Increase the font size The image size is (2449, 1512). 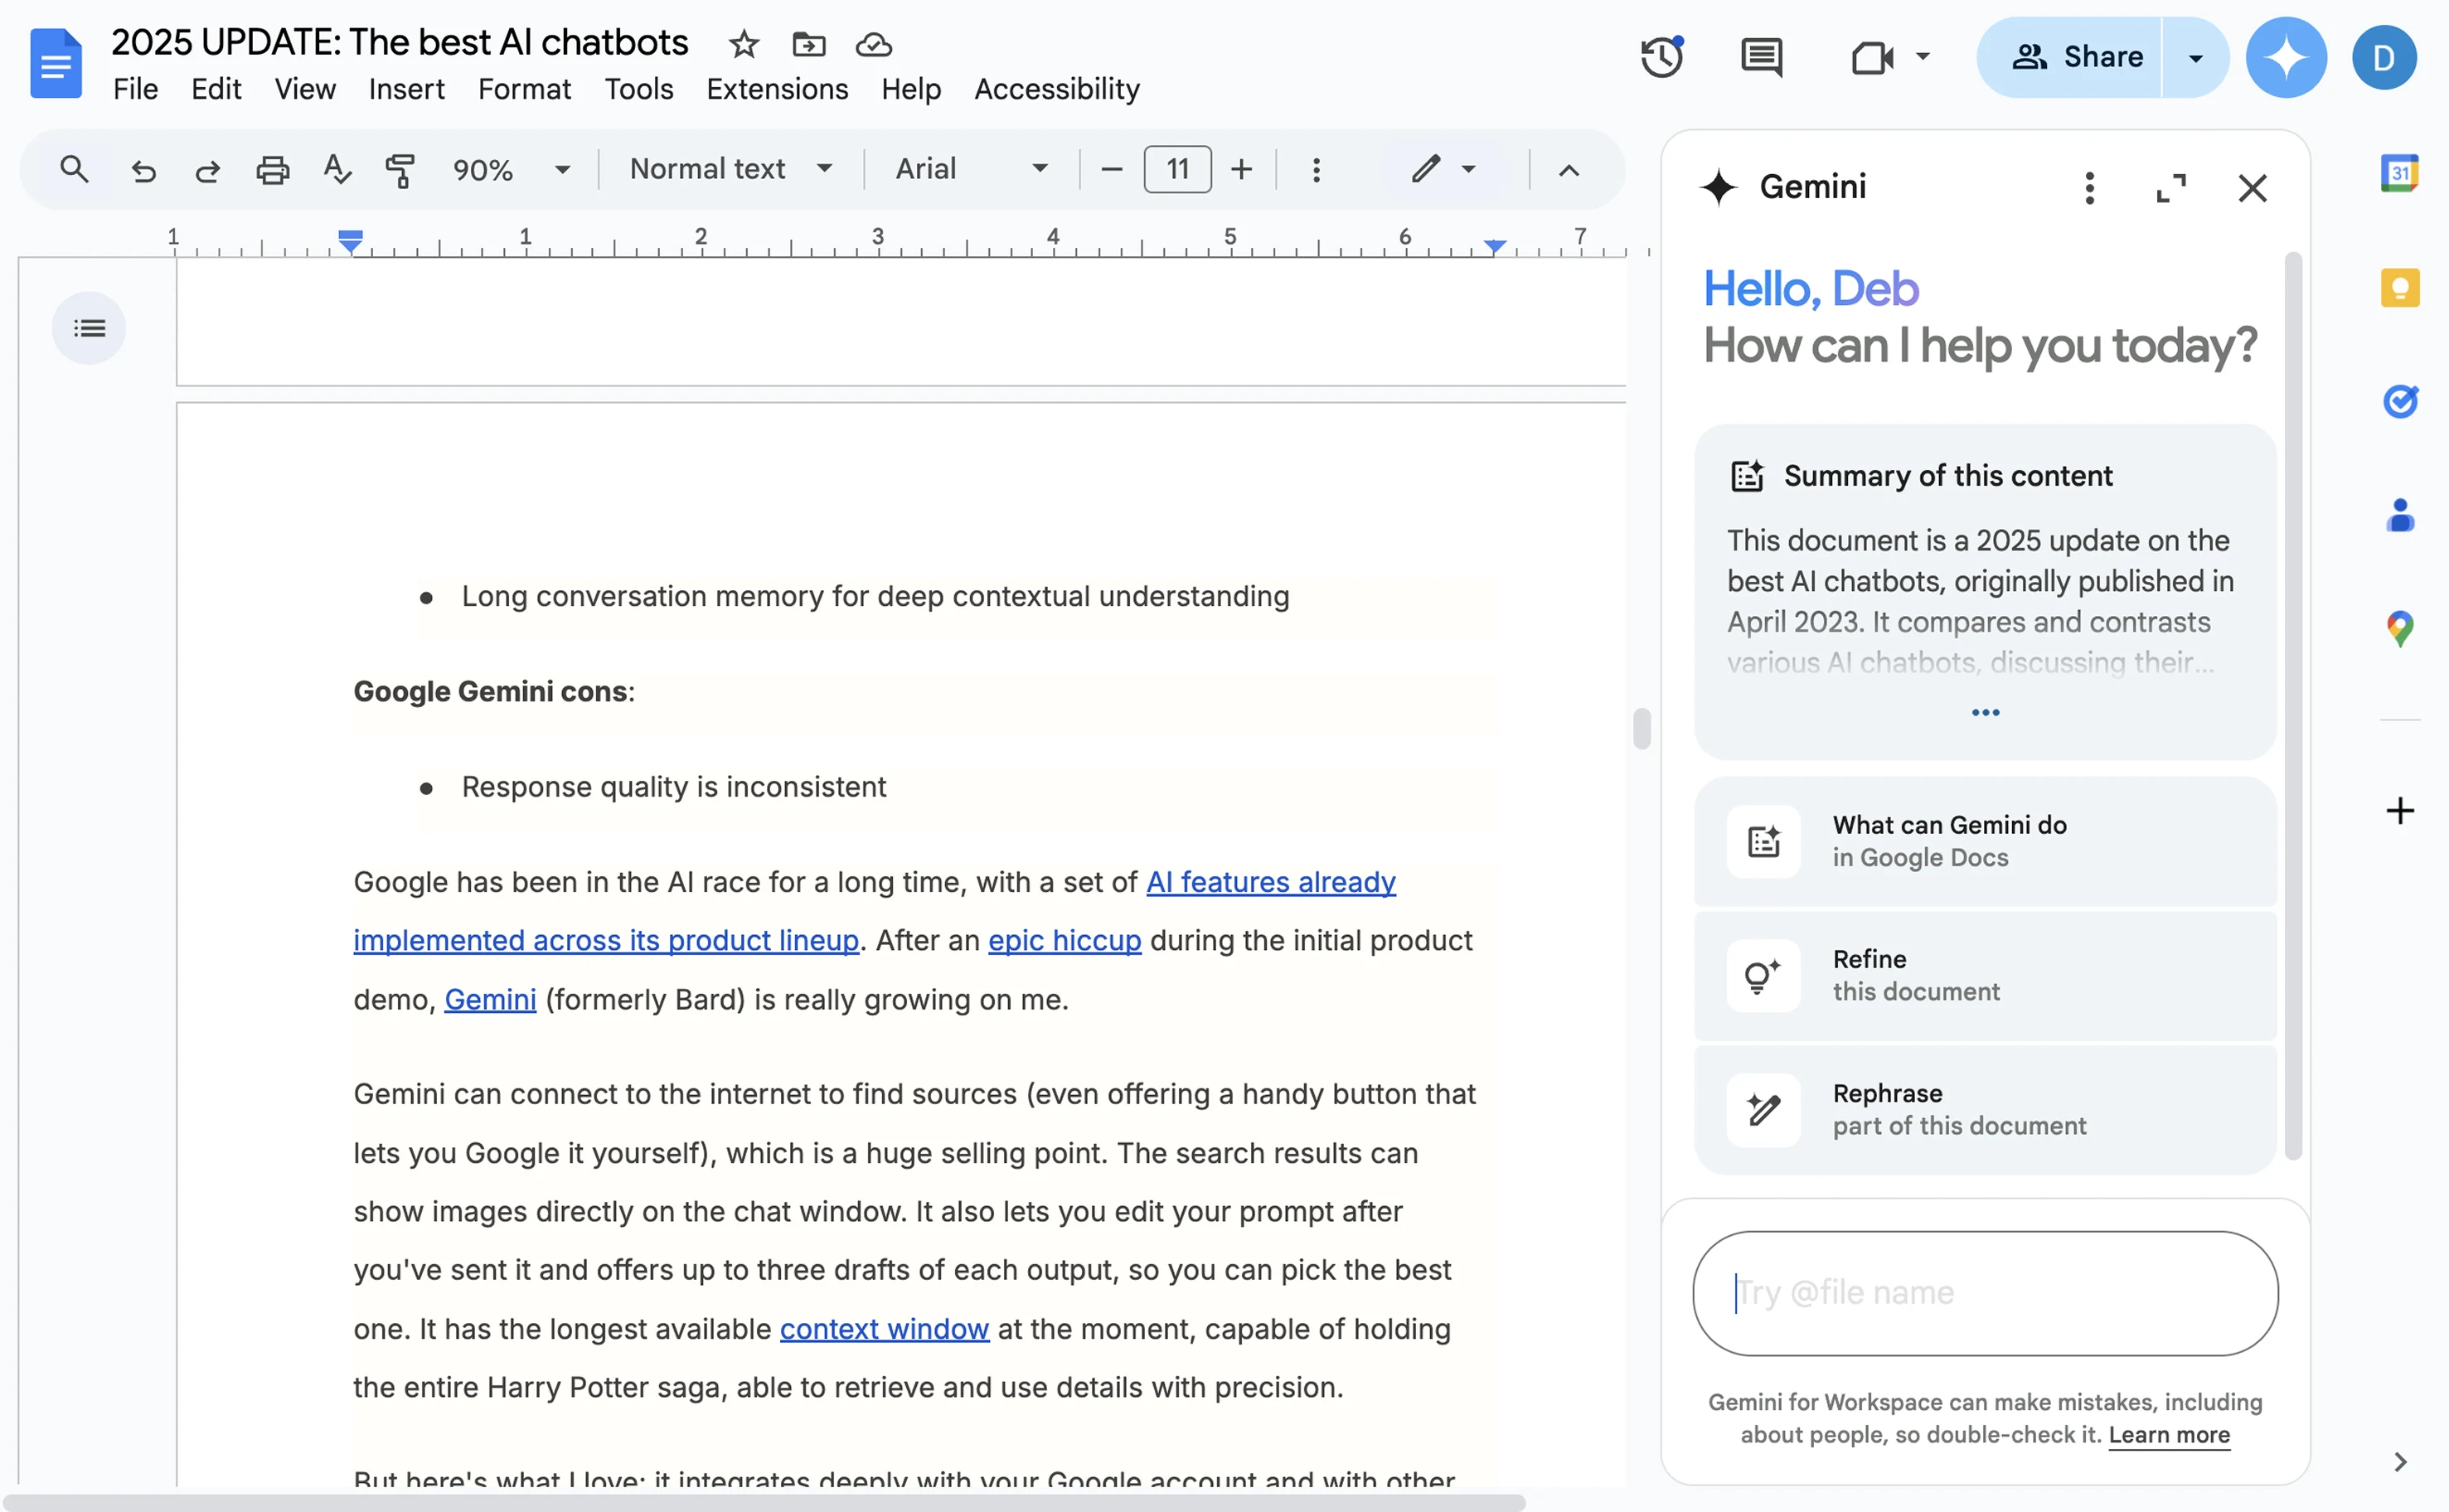[x=1241, y=169]
